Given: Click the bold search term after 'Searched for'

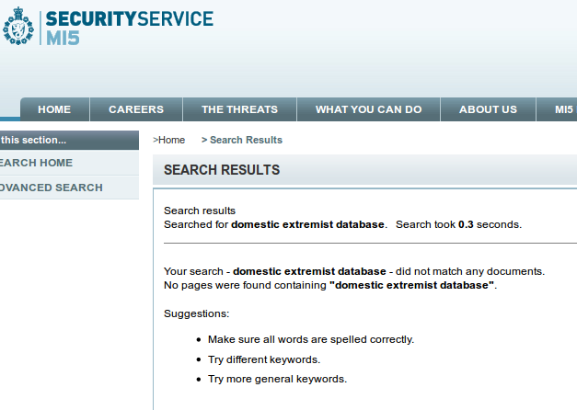Looking at the screenshot, I should click(x=308, y=224).
